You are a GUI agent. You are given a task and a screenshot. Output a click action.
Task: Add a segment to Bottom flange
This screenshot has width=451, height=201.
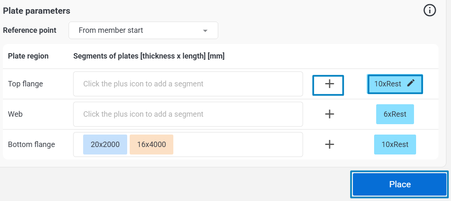click(329, 145)
